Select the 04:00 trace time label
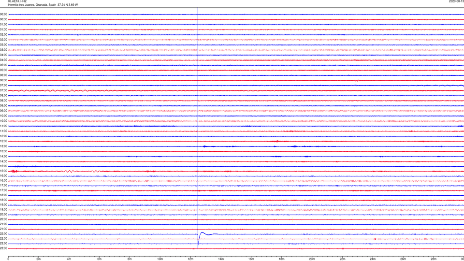The image size is (464, 261). [x=3, y=55]
